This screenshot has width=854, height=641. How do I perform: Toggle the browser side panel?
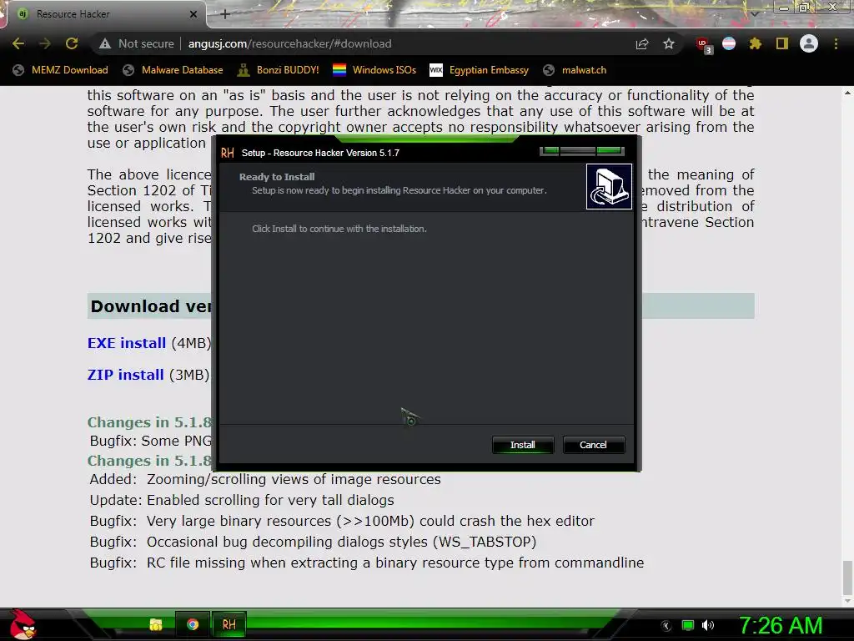click(782, 43)
